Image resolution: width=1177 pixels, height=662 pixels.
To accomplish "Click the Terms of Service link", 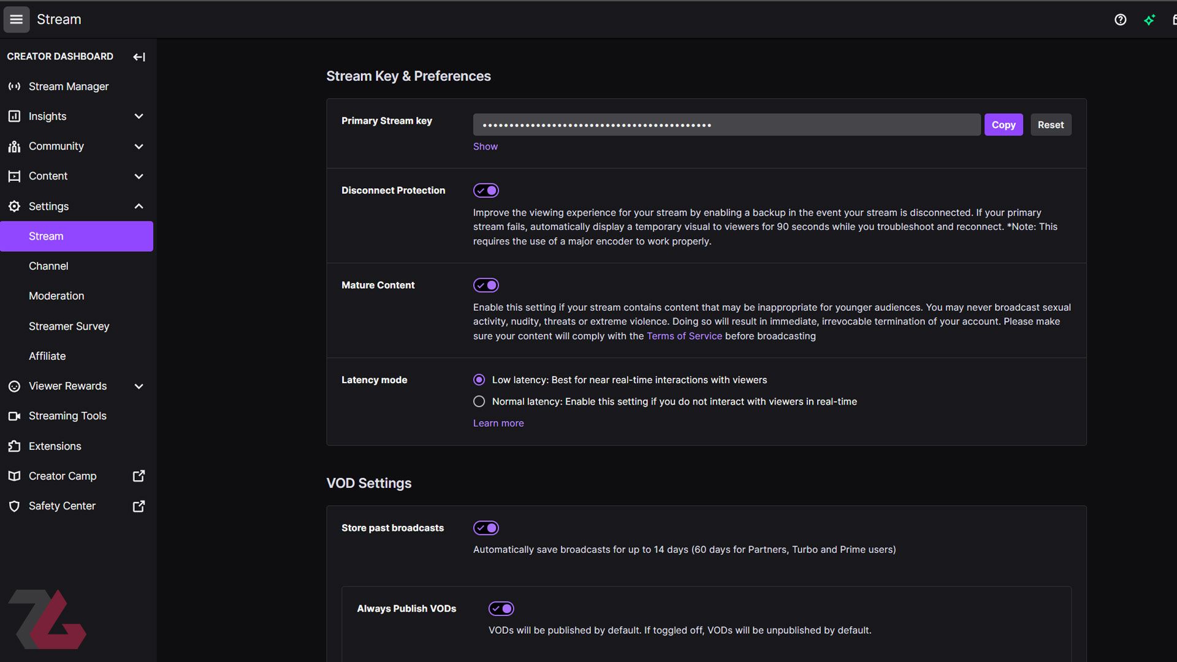I will [x=684, y=335].
